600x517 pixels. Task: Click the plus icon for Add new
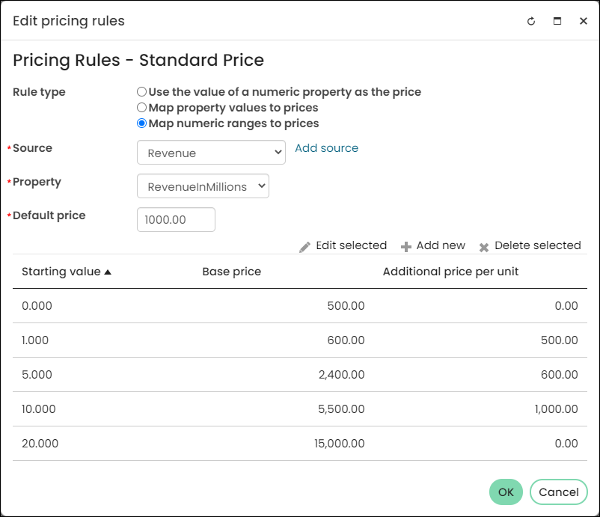coord(406,247)
